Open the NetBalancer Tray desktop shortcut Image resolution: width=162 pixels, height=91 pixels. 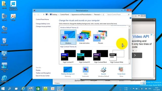4,67
